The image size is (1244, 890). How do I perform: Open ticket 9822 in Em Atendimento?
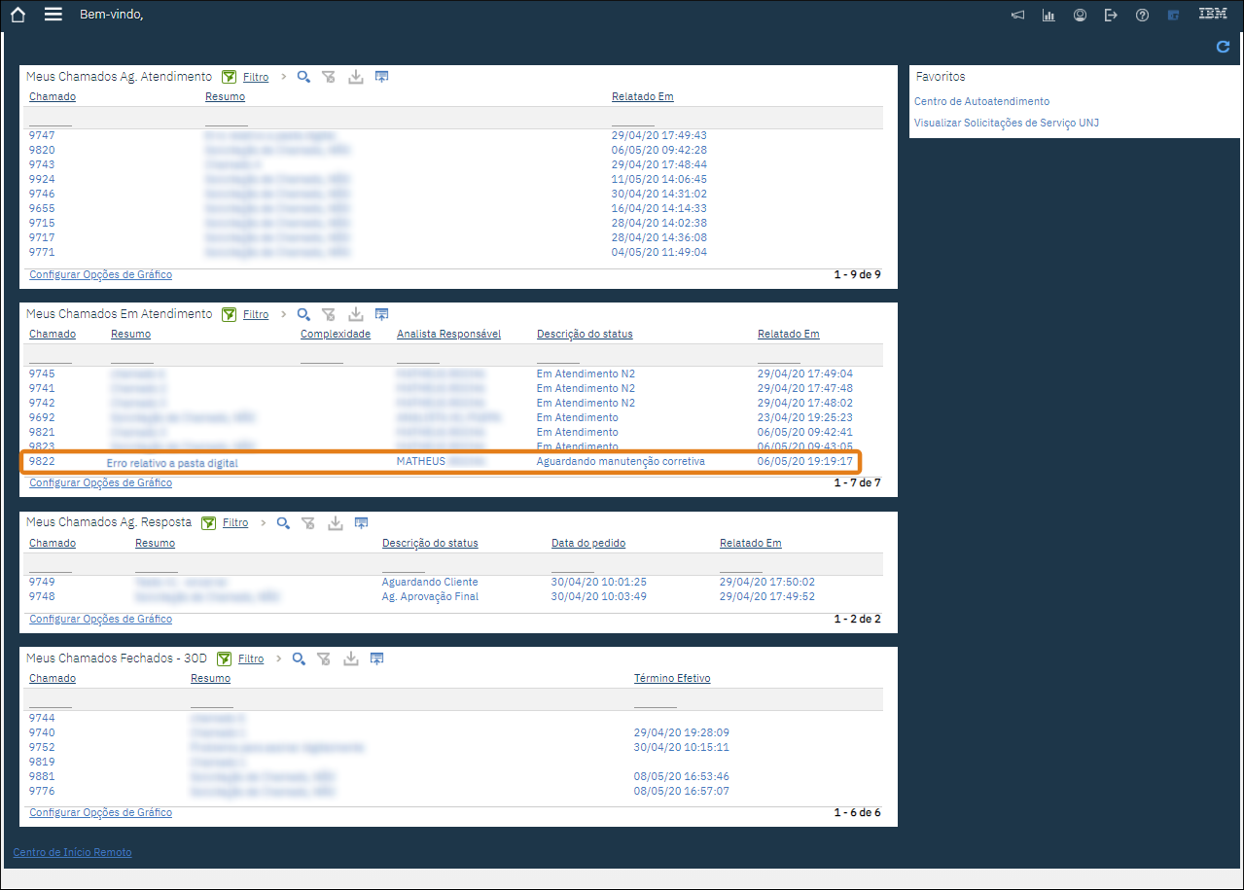42,461
